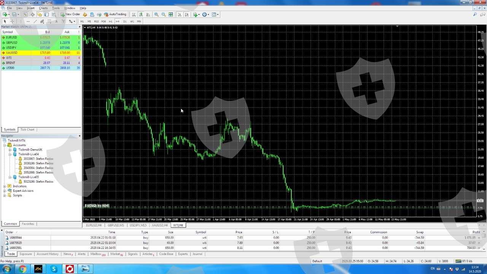
Task: Switch chart to M1 timeframe
Action: (x=82, y=21)
